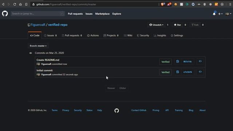Open the Blog footer link

click(191, 110)
